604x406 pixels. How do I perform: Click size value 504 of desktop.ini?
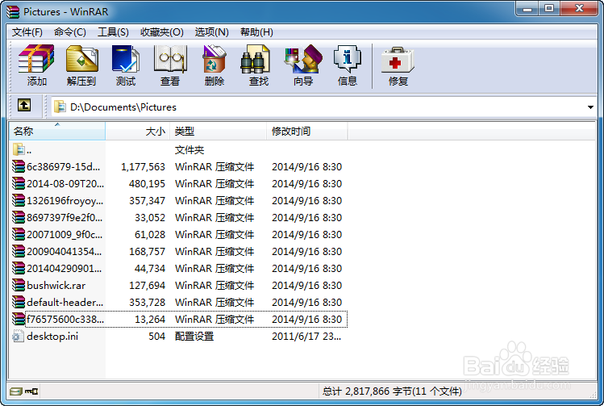tap(156, 337)
